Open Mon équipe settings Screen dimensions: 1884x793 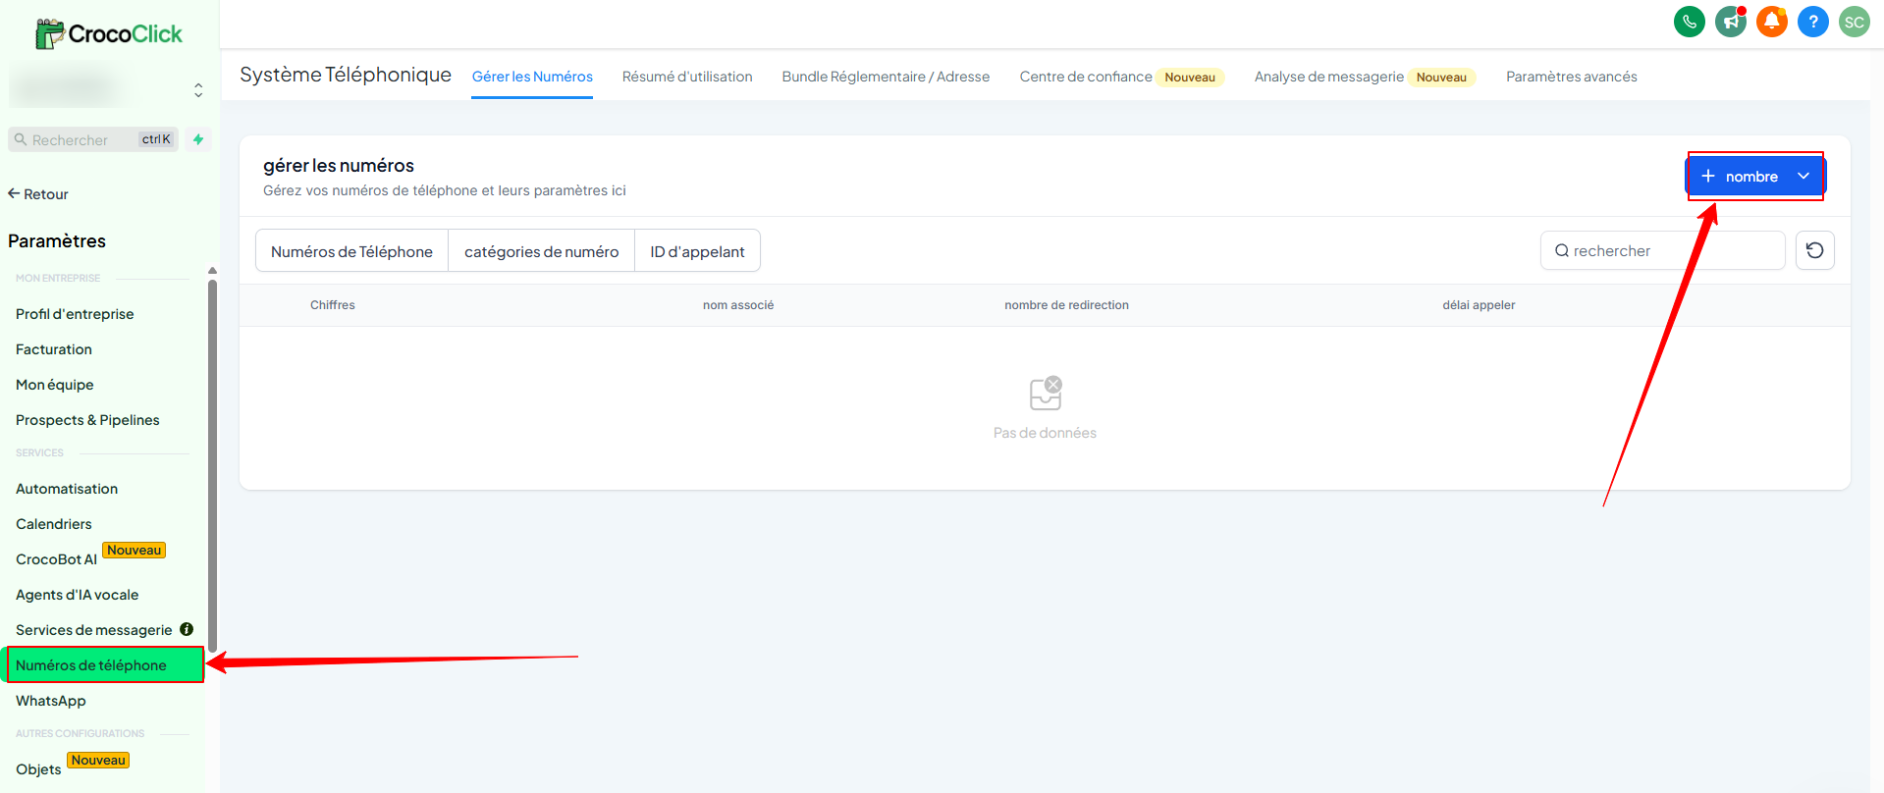(55, 385)
